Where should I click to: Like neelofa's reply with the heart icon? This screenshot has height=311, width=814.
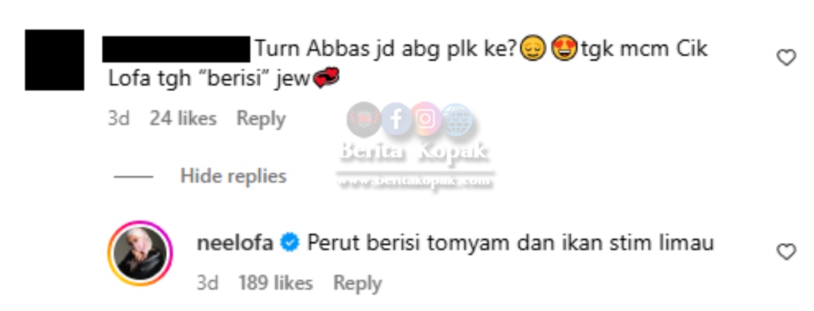(786, 253)
